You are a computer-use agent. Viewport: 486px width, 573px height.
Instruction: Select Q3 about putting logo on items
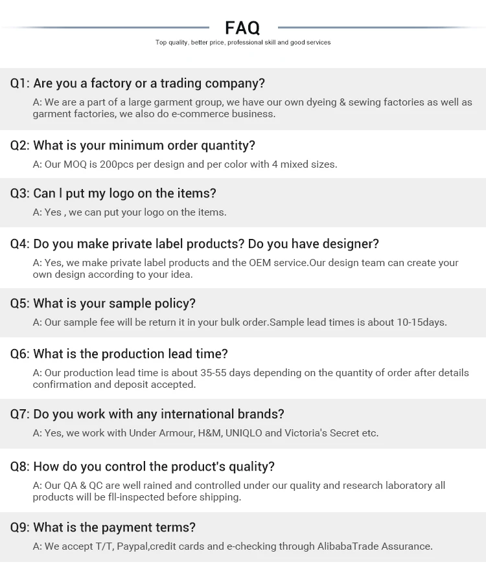point(113,194)
